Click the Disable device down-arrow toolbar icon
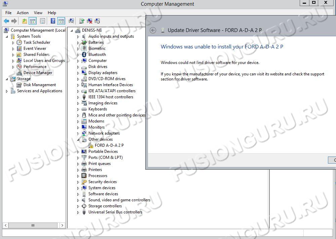336x239 pixels. pos(97,21)
